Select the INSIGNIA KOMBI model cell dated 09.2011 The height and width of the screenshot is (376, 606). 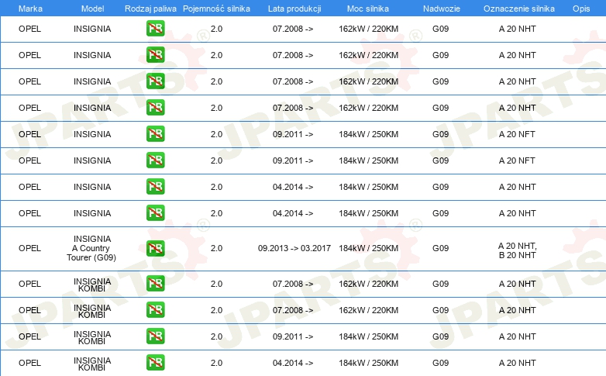[92, 337]
